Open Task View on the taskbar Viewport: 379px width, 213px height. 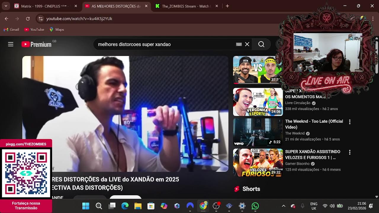pos(112,206)
